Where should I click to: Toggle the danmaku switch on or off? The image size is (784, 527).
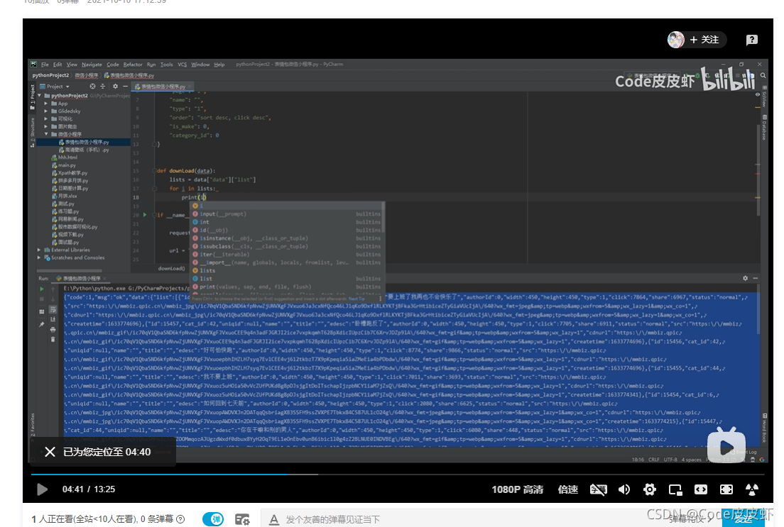pyautogui.click(x=213, y=519)
